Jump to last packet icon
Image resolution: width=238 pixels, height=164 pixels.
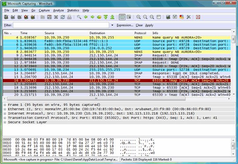click(112, 17)
